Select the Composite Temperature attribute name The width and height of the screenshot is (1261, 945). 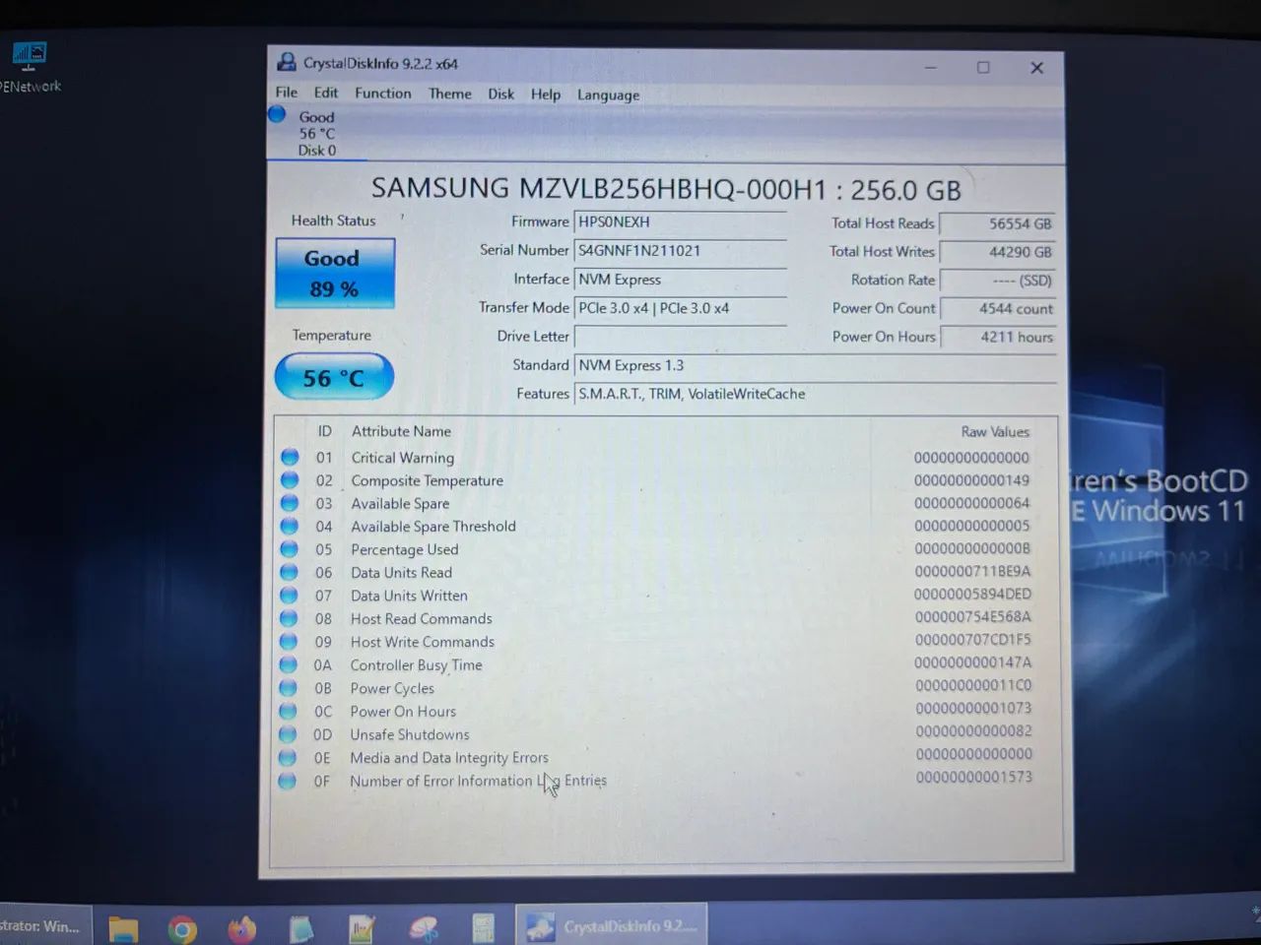point(428,480)
